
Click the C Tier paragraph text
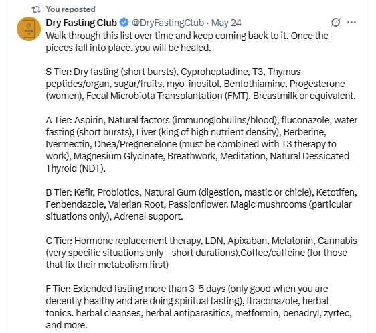coord(201,253)
